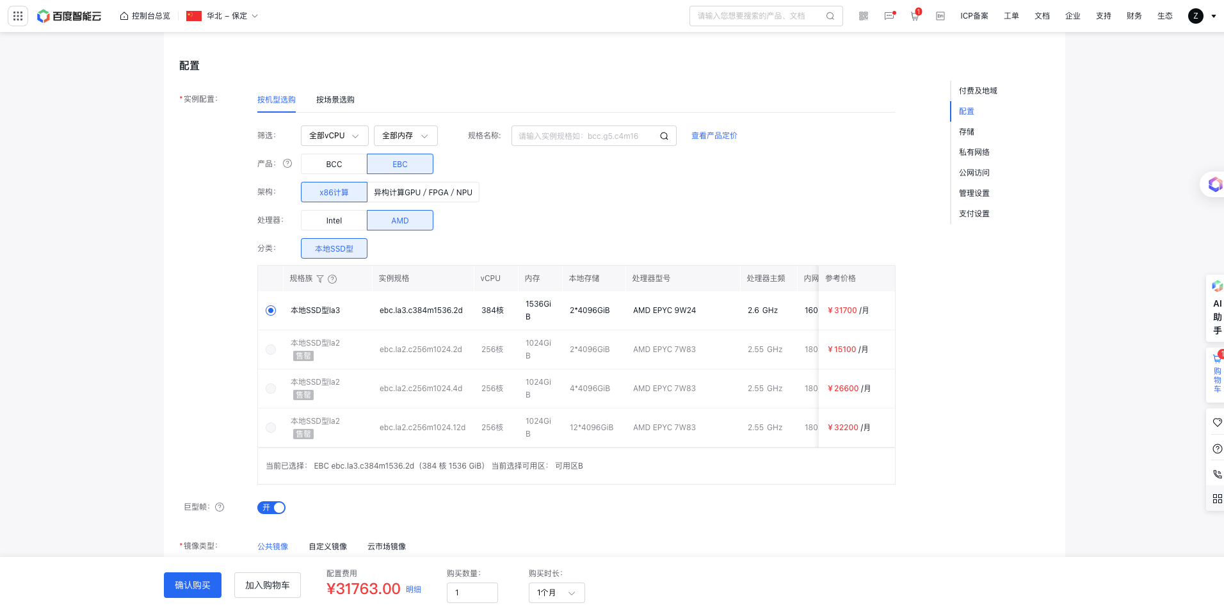Open 查看产品定价 link
Viewport: 1224px width, 612px height.
coord(714,136)
